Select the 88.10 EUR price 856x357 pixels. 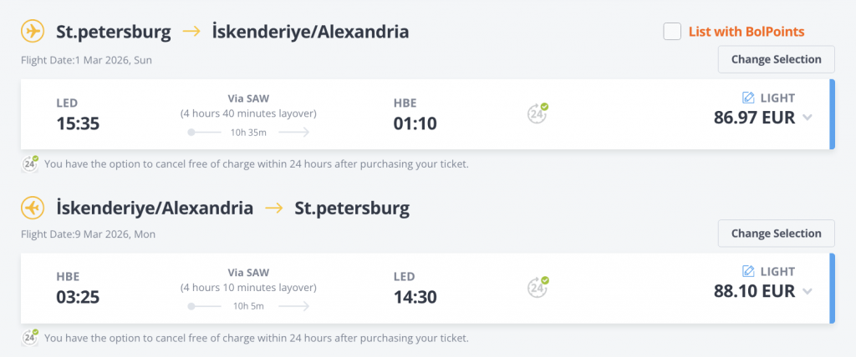755,291
